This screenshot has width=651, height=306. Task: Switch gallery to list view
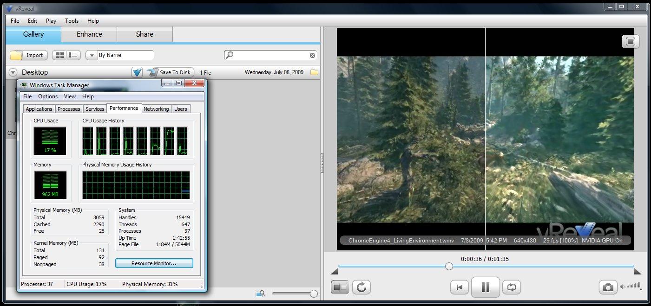73,55
